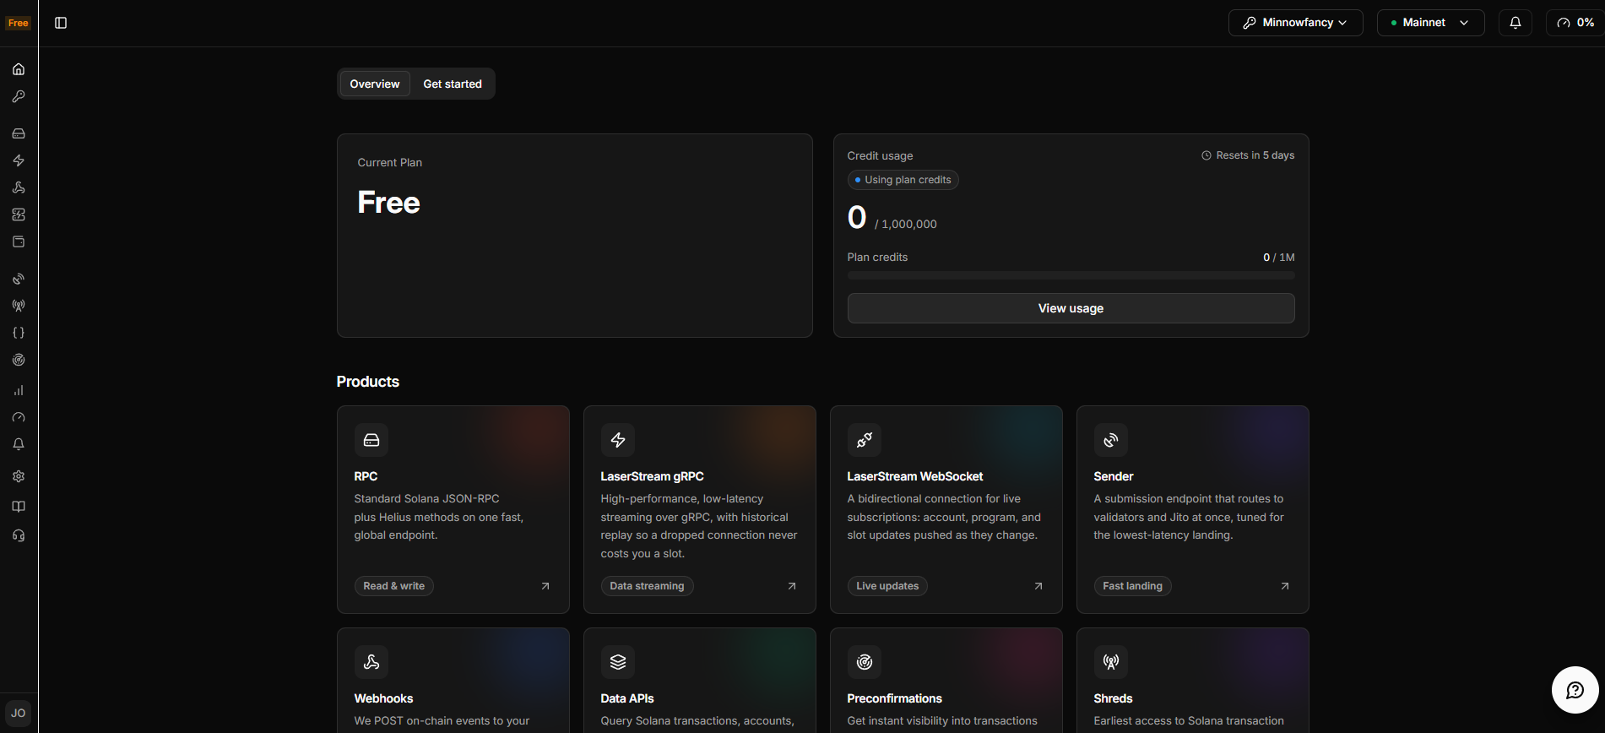This screenshot has height=733, width=1605.
Task: Open the 0% usage gauge indicator
Action: [x=1575, y=23]
